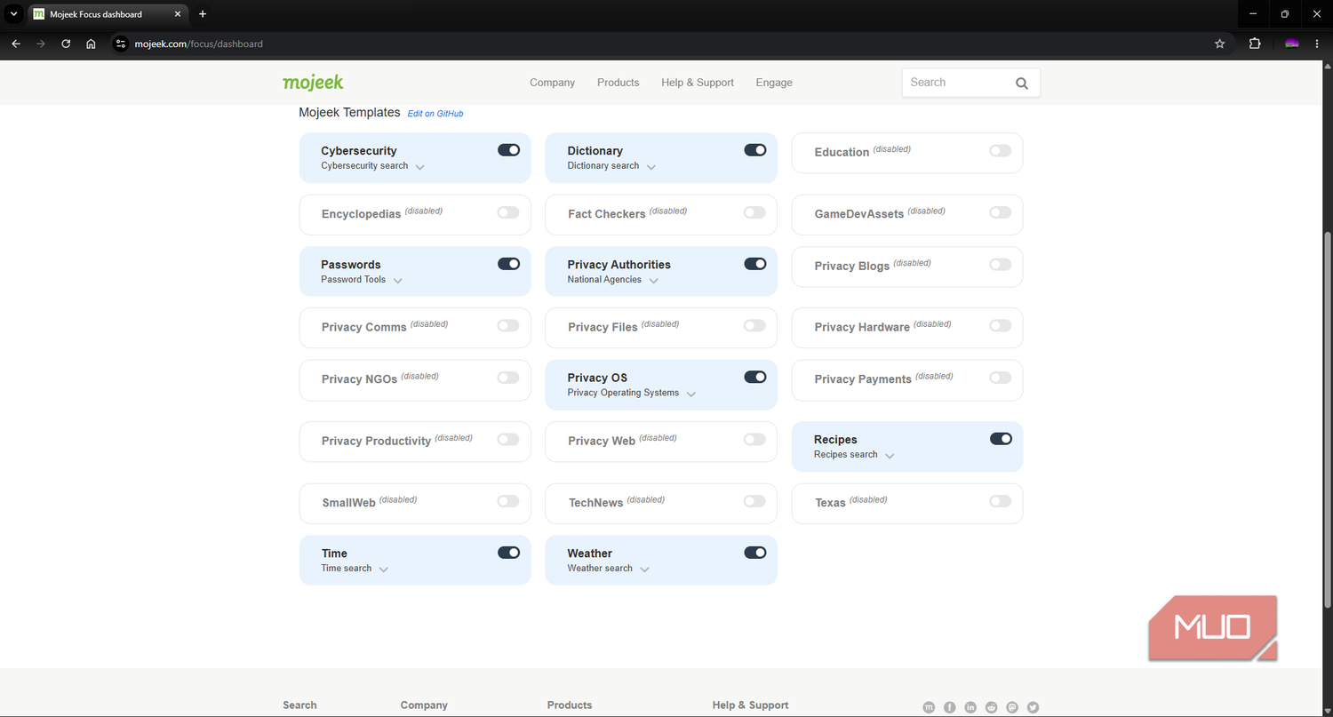
Task: Go back to the previous page
Action: 16,44
